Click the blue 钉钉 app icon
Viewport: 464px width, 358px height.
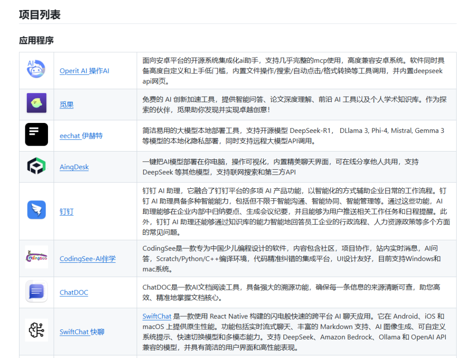36,211
